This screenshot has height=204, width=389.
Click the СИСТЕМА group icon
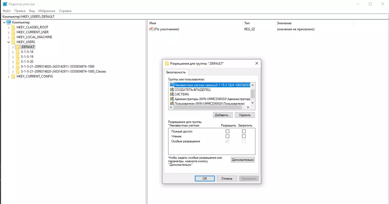click(172, 94)
